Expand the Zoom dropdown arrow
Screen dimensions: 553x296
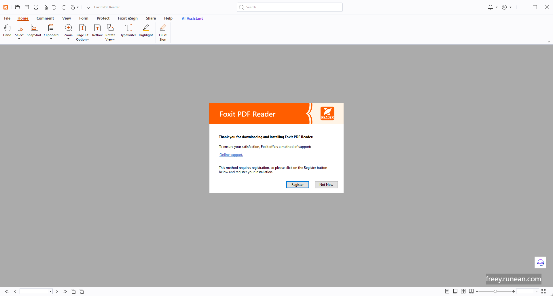pyautogui.click(x=68, y=39)
